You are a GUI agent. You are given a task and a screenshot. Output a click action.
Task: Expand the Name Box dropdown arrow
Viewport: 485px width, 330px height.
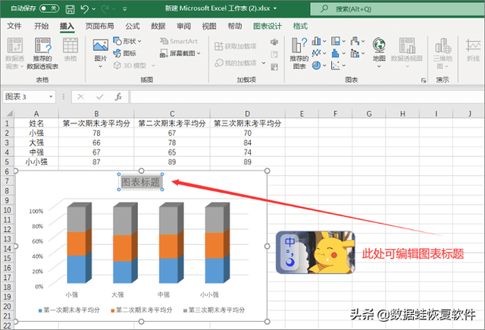point(51,97)
